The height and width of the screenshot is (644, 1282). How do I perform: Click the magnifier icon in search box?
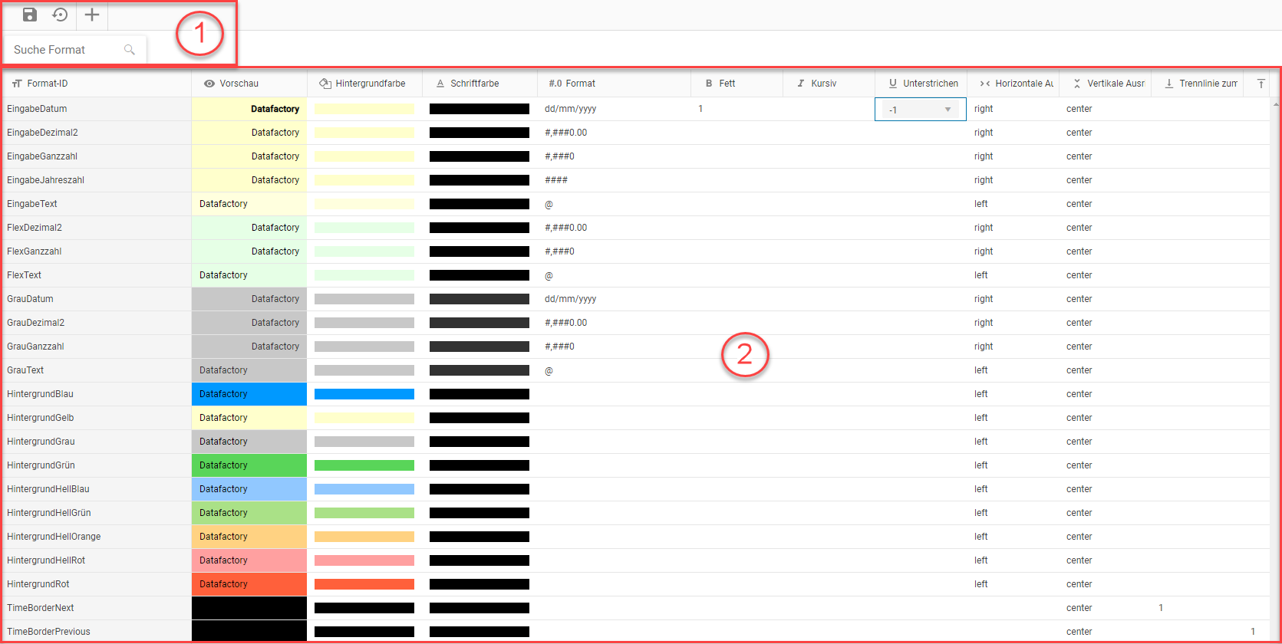[130, 50]
